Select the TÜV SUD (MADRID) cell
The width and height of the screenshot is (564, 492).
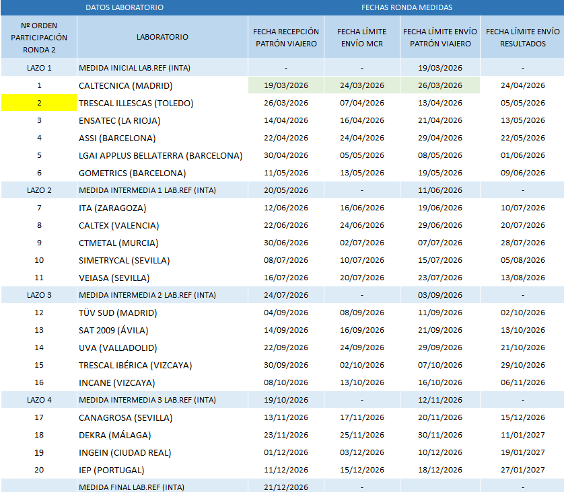tap(118, 313)
